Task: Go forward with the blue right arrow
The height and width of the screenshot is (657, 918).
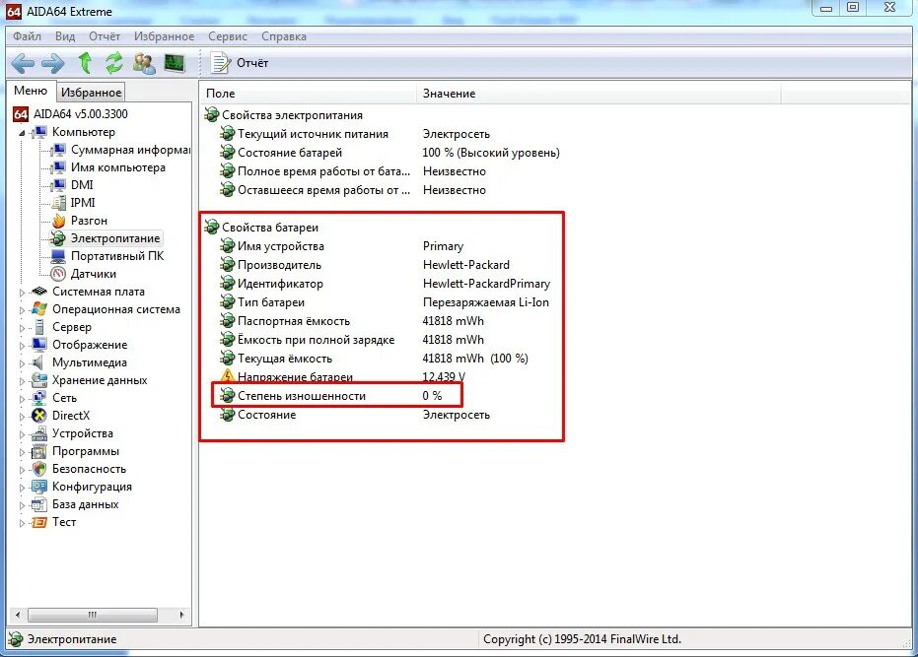Action: (52, 63)
